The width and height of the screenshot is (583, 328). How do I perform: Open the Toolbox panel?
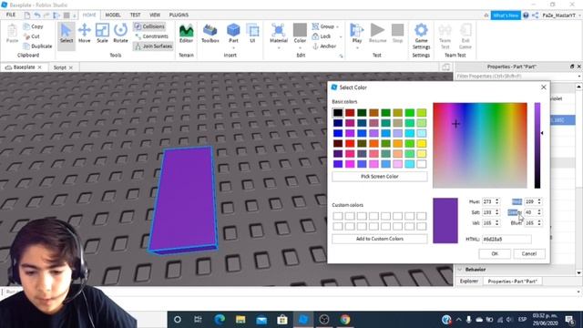[x=210, y=34]
